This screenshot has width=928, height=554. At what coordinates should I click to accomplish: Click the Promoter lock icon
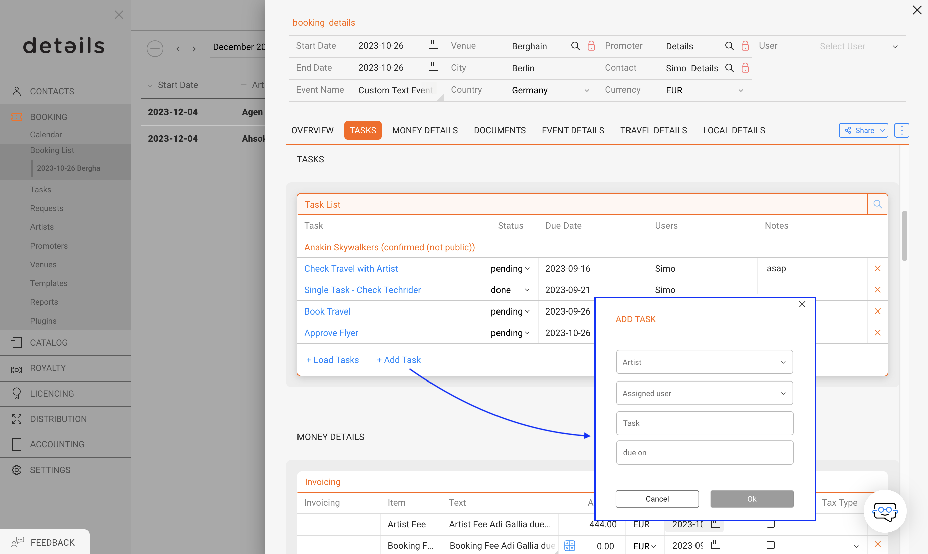coord(745,46)
